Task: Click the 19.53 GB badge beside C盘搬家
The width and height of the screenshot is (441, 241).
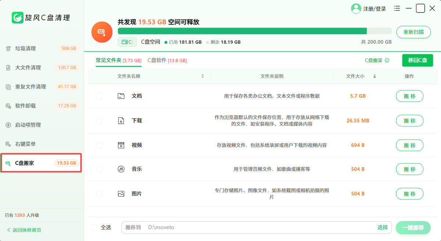Action: coord(67,163)
